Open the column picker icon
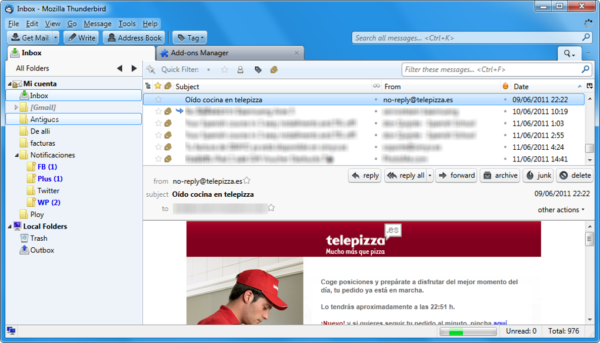 coord(589,86)
